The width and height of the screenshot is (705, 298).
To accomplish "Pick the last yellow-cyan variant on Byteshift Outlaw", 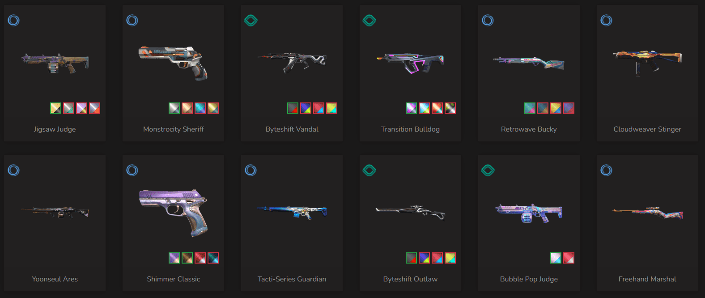I will [450, 258].
